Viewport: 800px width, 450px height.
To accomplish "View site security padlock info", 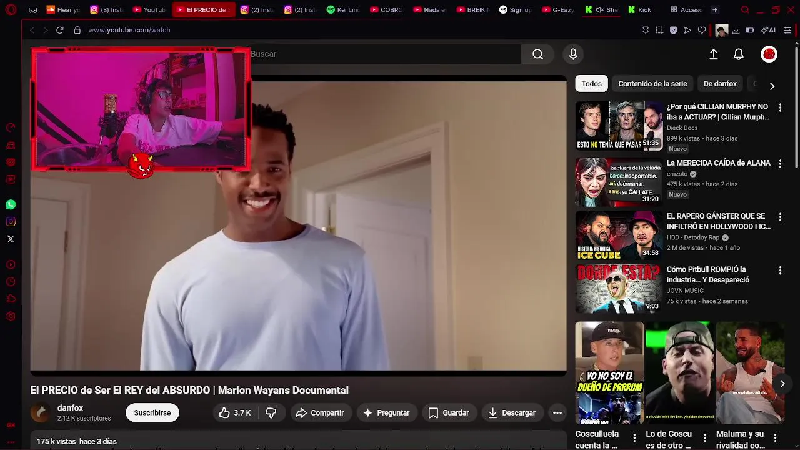I will click(77, 30).
